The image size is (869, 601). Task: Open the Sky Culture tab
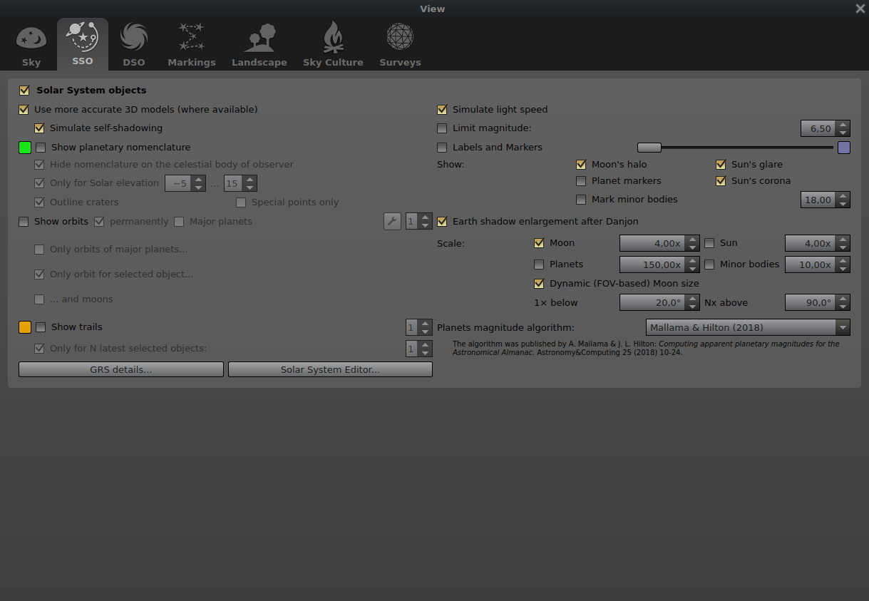[x=333, y=45]
